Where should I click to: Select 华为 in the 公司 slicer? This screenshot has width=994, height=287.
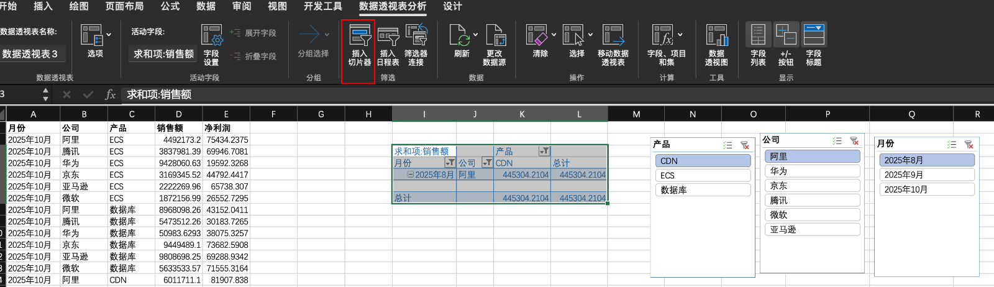[812, 171]
